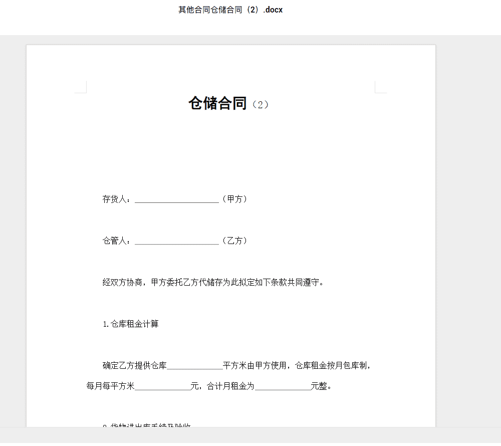Click the （乙方） text
The image size is (501, 446).
(x=235, y=241)
